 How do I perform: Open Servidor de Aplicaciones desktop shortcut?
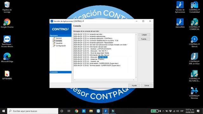pyautogui.click(x=180, y=7)
